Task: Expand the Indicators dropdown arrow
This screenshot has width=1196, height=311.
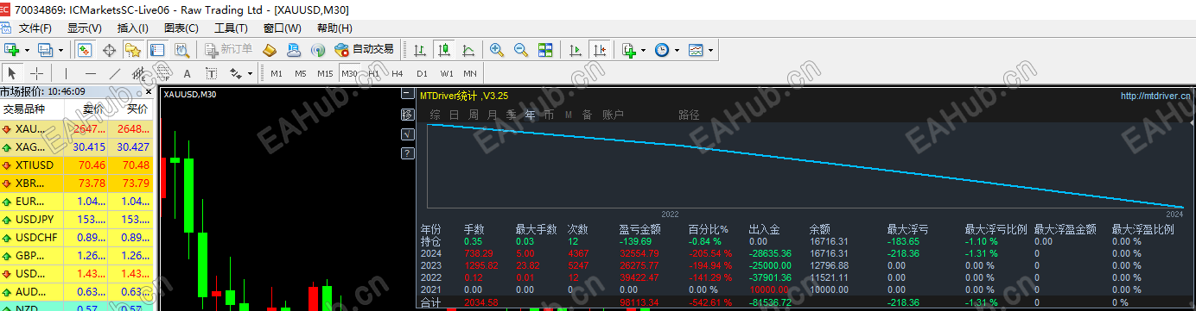Action: tap(643, 50)
